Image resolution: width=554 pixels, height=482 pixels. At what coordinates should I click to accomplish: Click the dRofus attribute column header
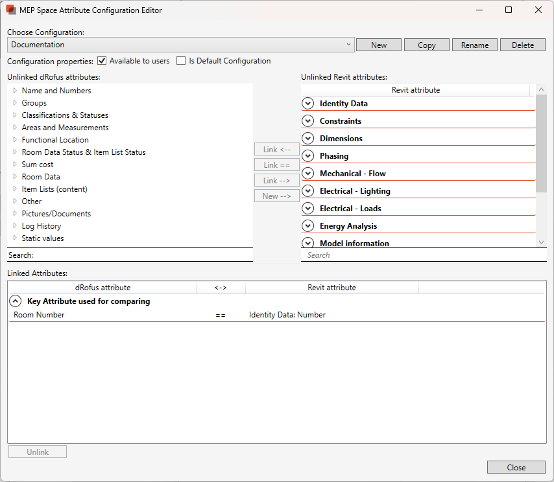(x=102, y=288)
